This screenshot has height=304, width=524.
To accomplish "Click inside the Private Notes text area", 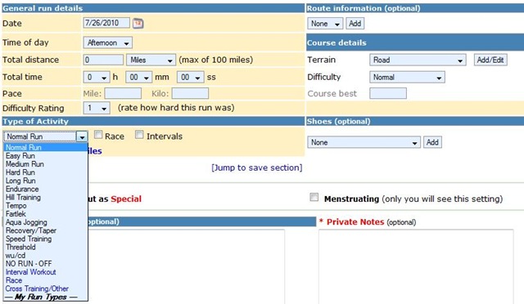I will pyautogui.click(x=416, y=266).
